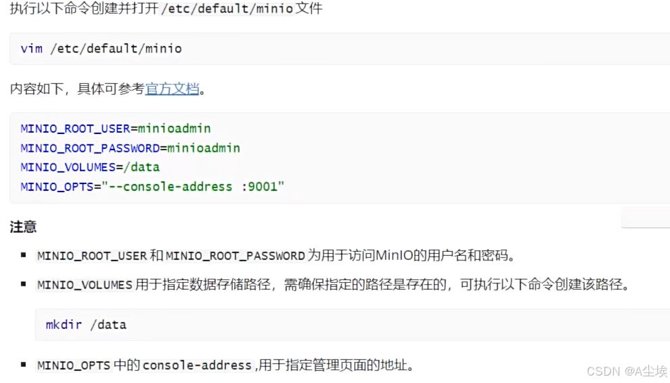Click the 注意 heading
This screenshot has height=383, width=670.
click(x=23, y=227)
